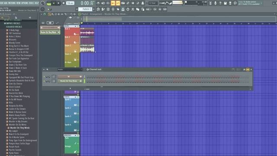
Task: Adjust the main volume knob
Action: pyautogui.click(x=42, y=3)
